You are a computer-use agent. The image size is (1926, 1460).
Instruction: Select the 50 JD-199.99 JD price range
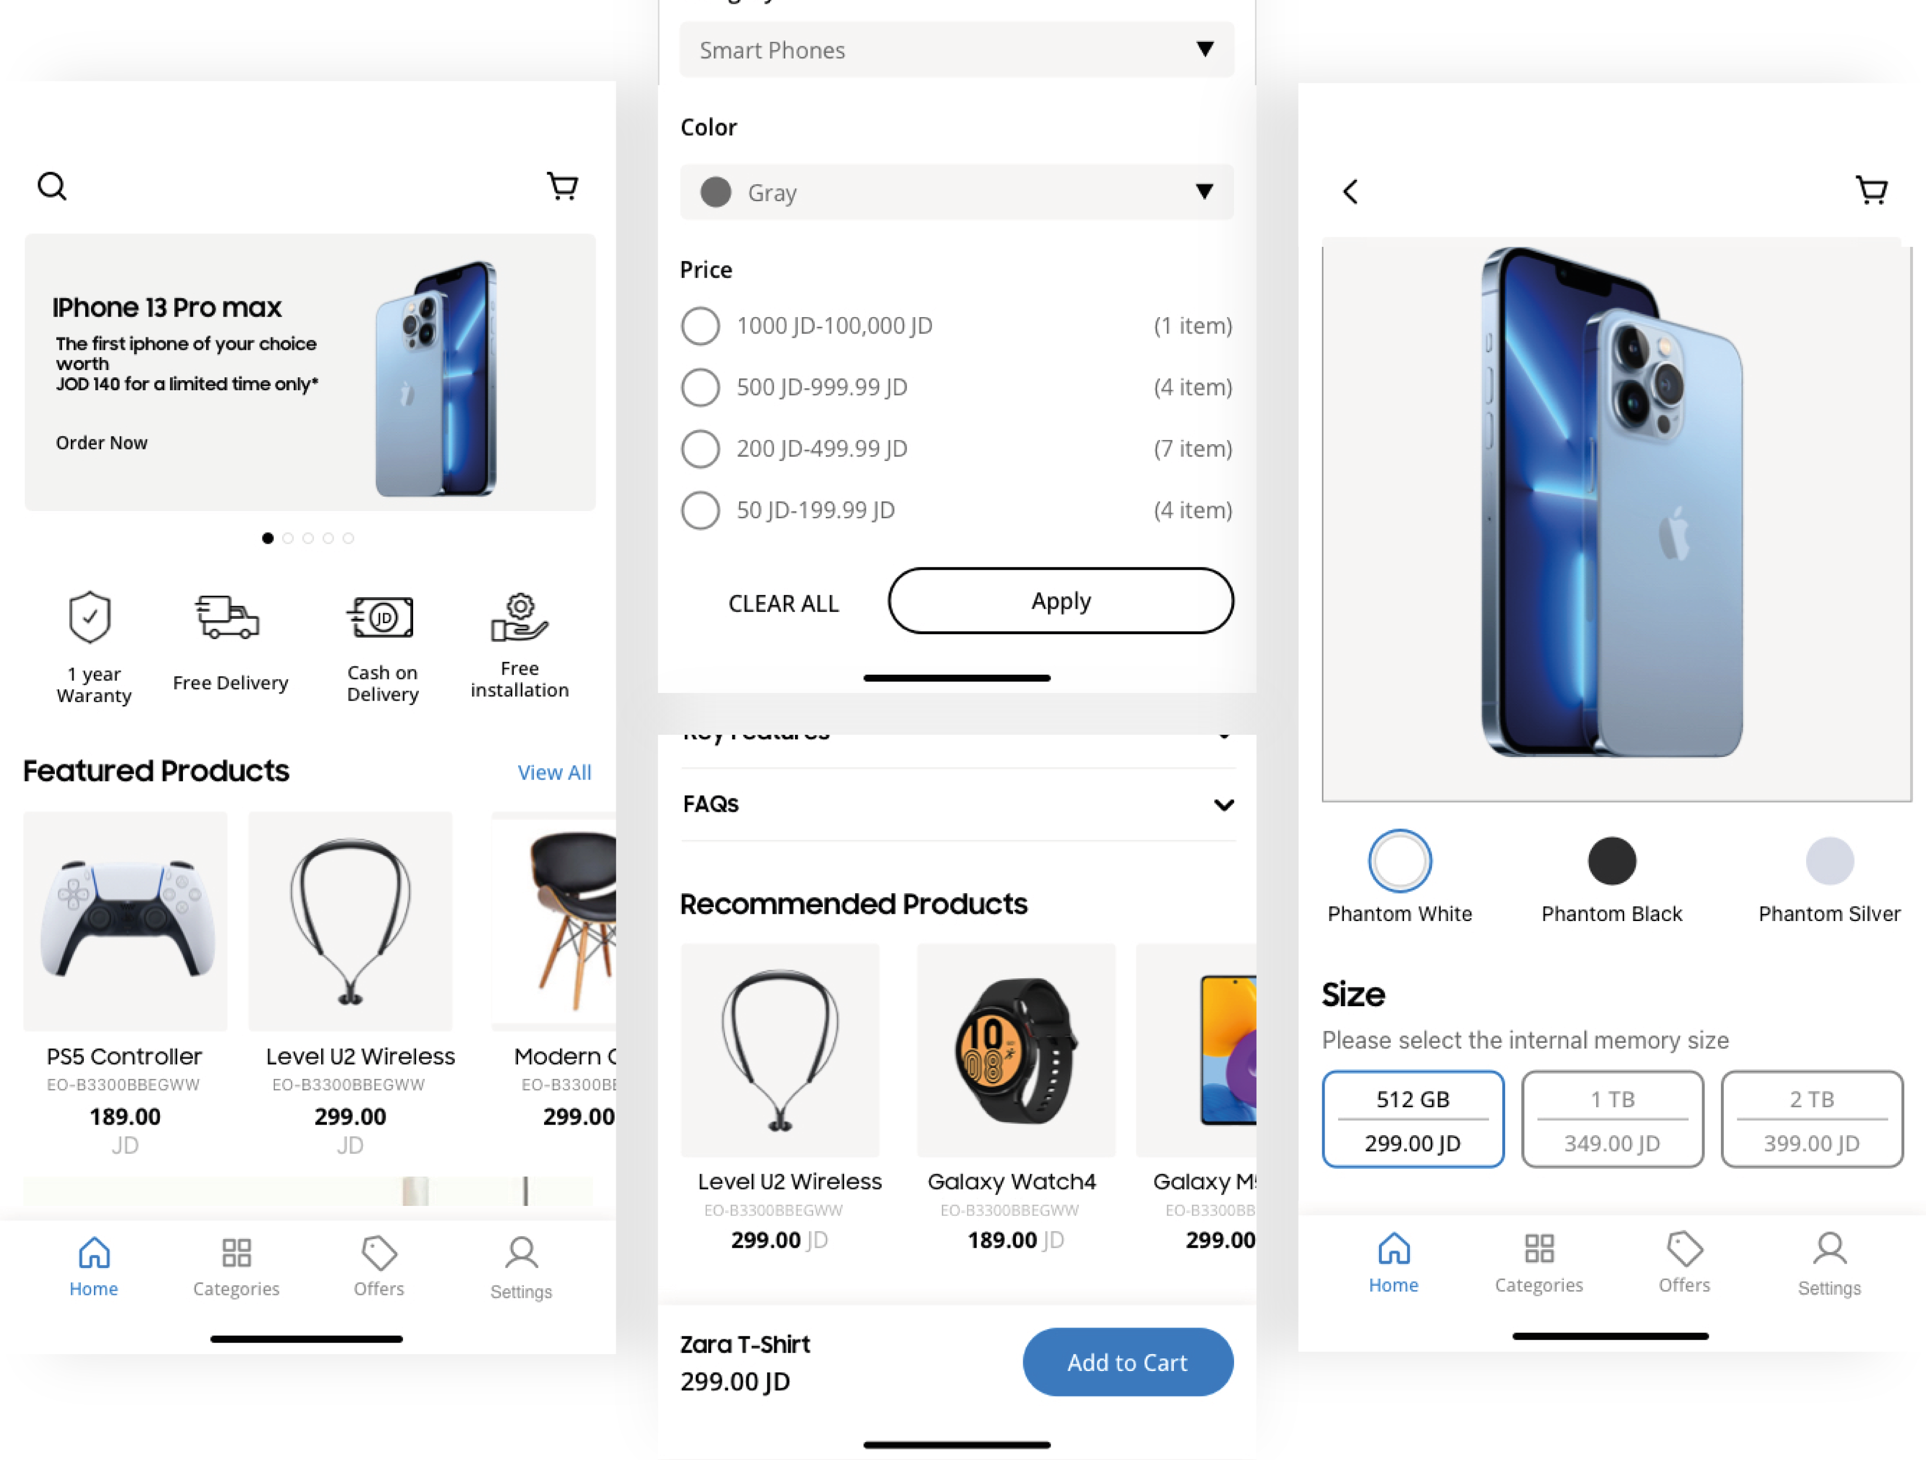point(700,509)
